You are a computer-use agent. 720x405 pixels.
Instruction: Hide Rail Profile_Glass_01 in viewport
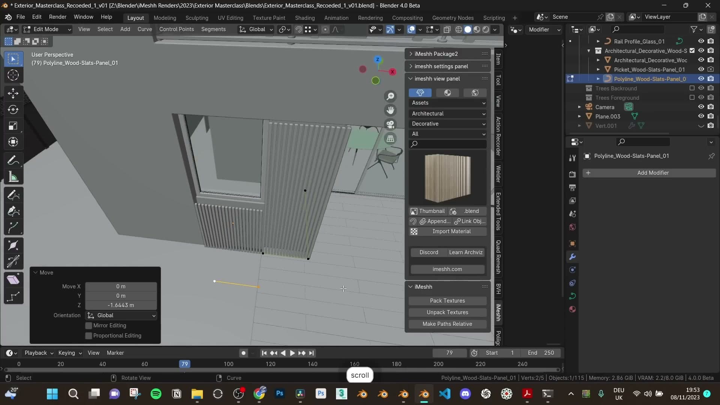coord(701,41)
